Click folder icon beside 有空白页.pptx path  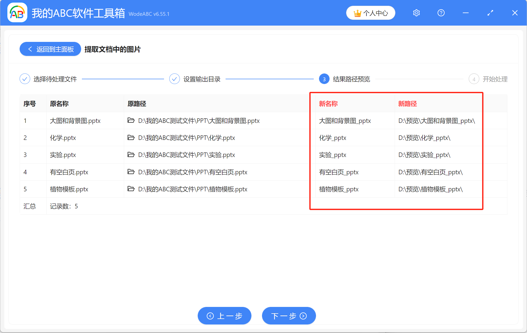[x=131, y=172]
